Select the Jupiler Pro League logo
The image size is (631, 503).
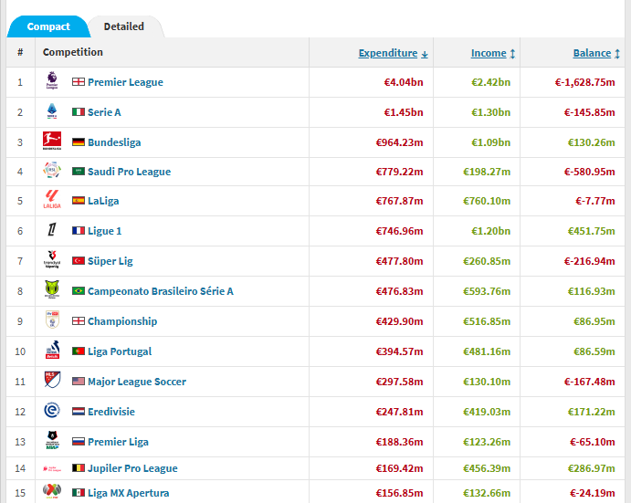52,469
